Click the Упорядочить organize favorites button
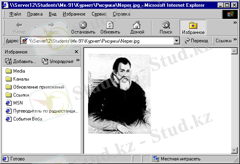The width and height of the screenshot is (240, 164). (58, 61)
